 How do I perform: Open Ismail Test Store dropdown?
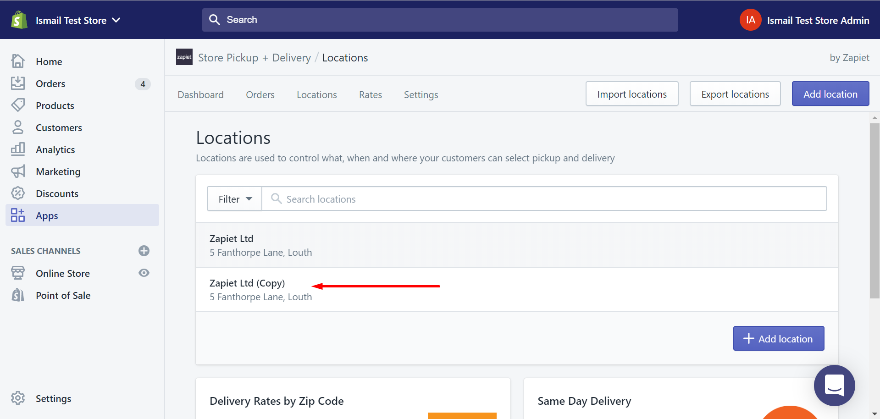pyautogui.click(x=78, y=20)
